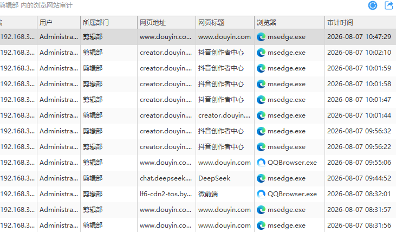This screenshot has height=232, width=396.
Task: Click the lf6-cdn2-tos.by... web address cell
Action: (166, 194)
